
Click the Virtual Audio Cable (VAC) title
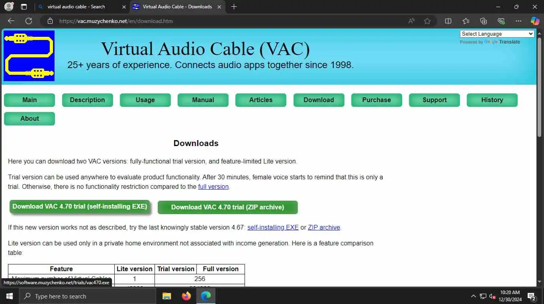coord(206,49)
